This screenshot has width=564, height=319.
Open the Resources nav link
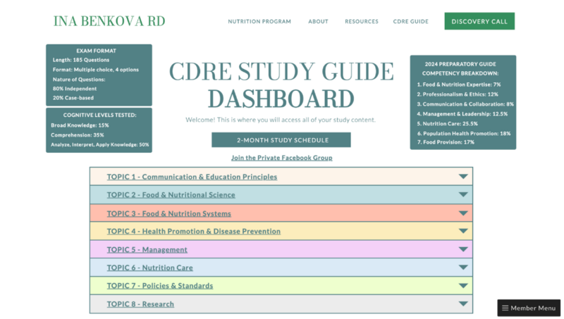point(362,22)
